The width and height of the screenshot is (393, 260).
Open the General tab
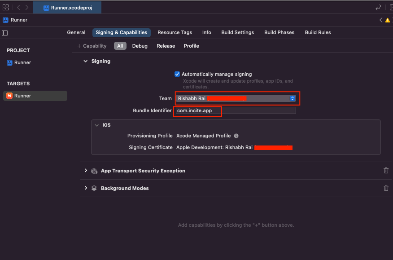click(x=76, y=32)
